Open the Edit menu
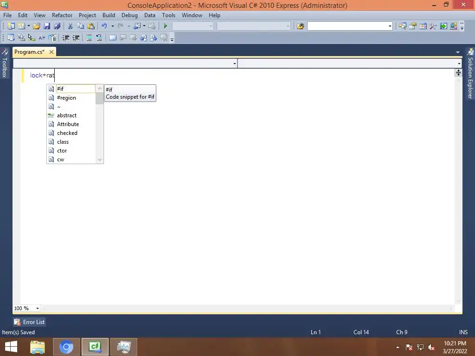475x356 pixels. pyautogui.click(x=22, y=15)
